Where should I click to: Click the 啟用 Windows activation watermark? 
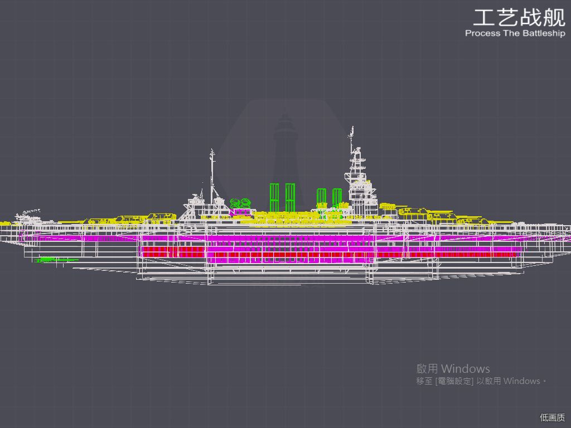click(x=453, y=368)
